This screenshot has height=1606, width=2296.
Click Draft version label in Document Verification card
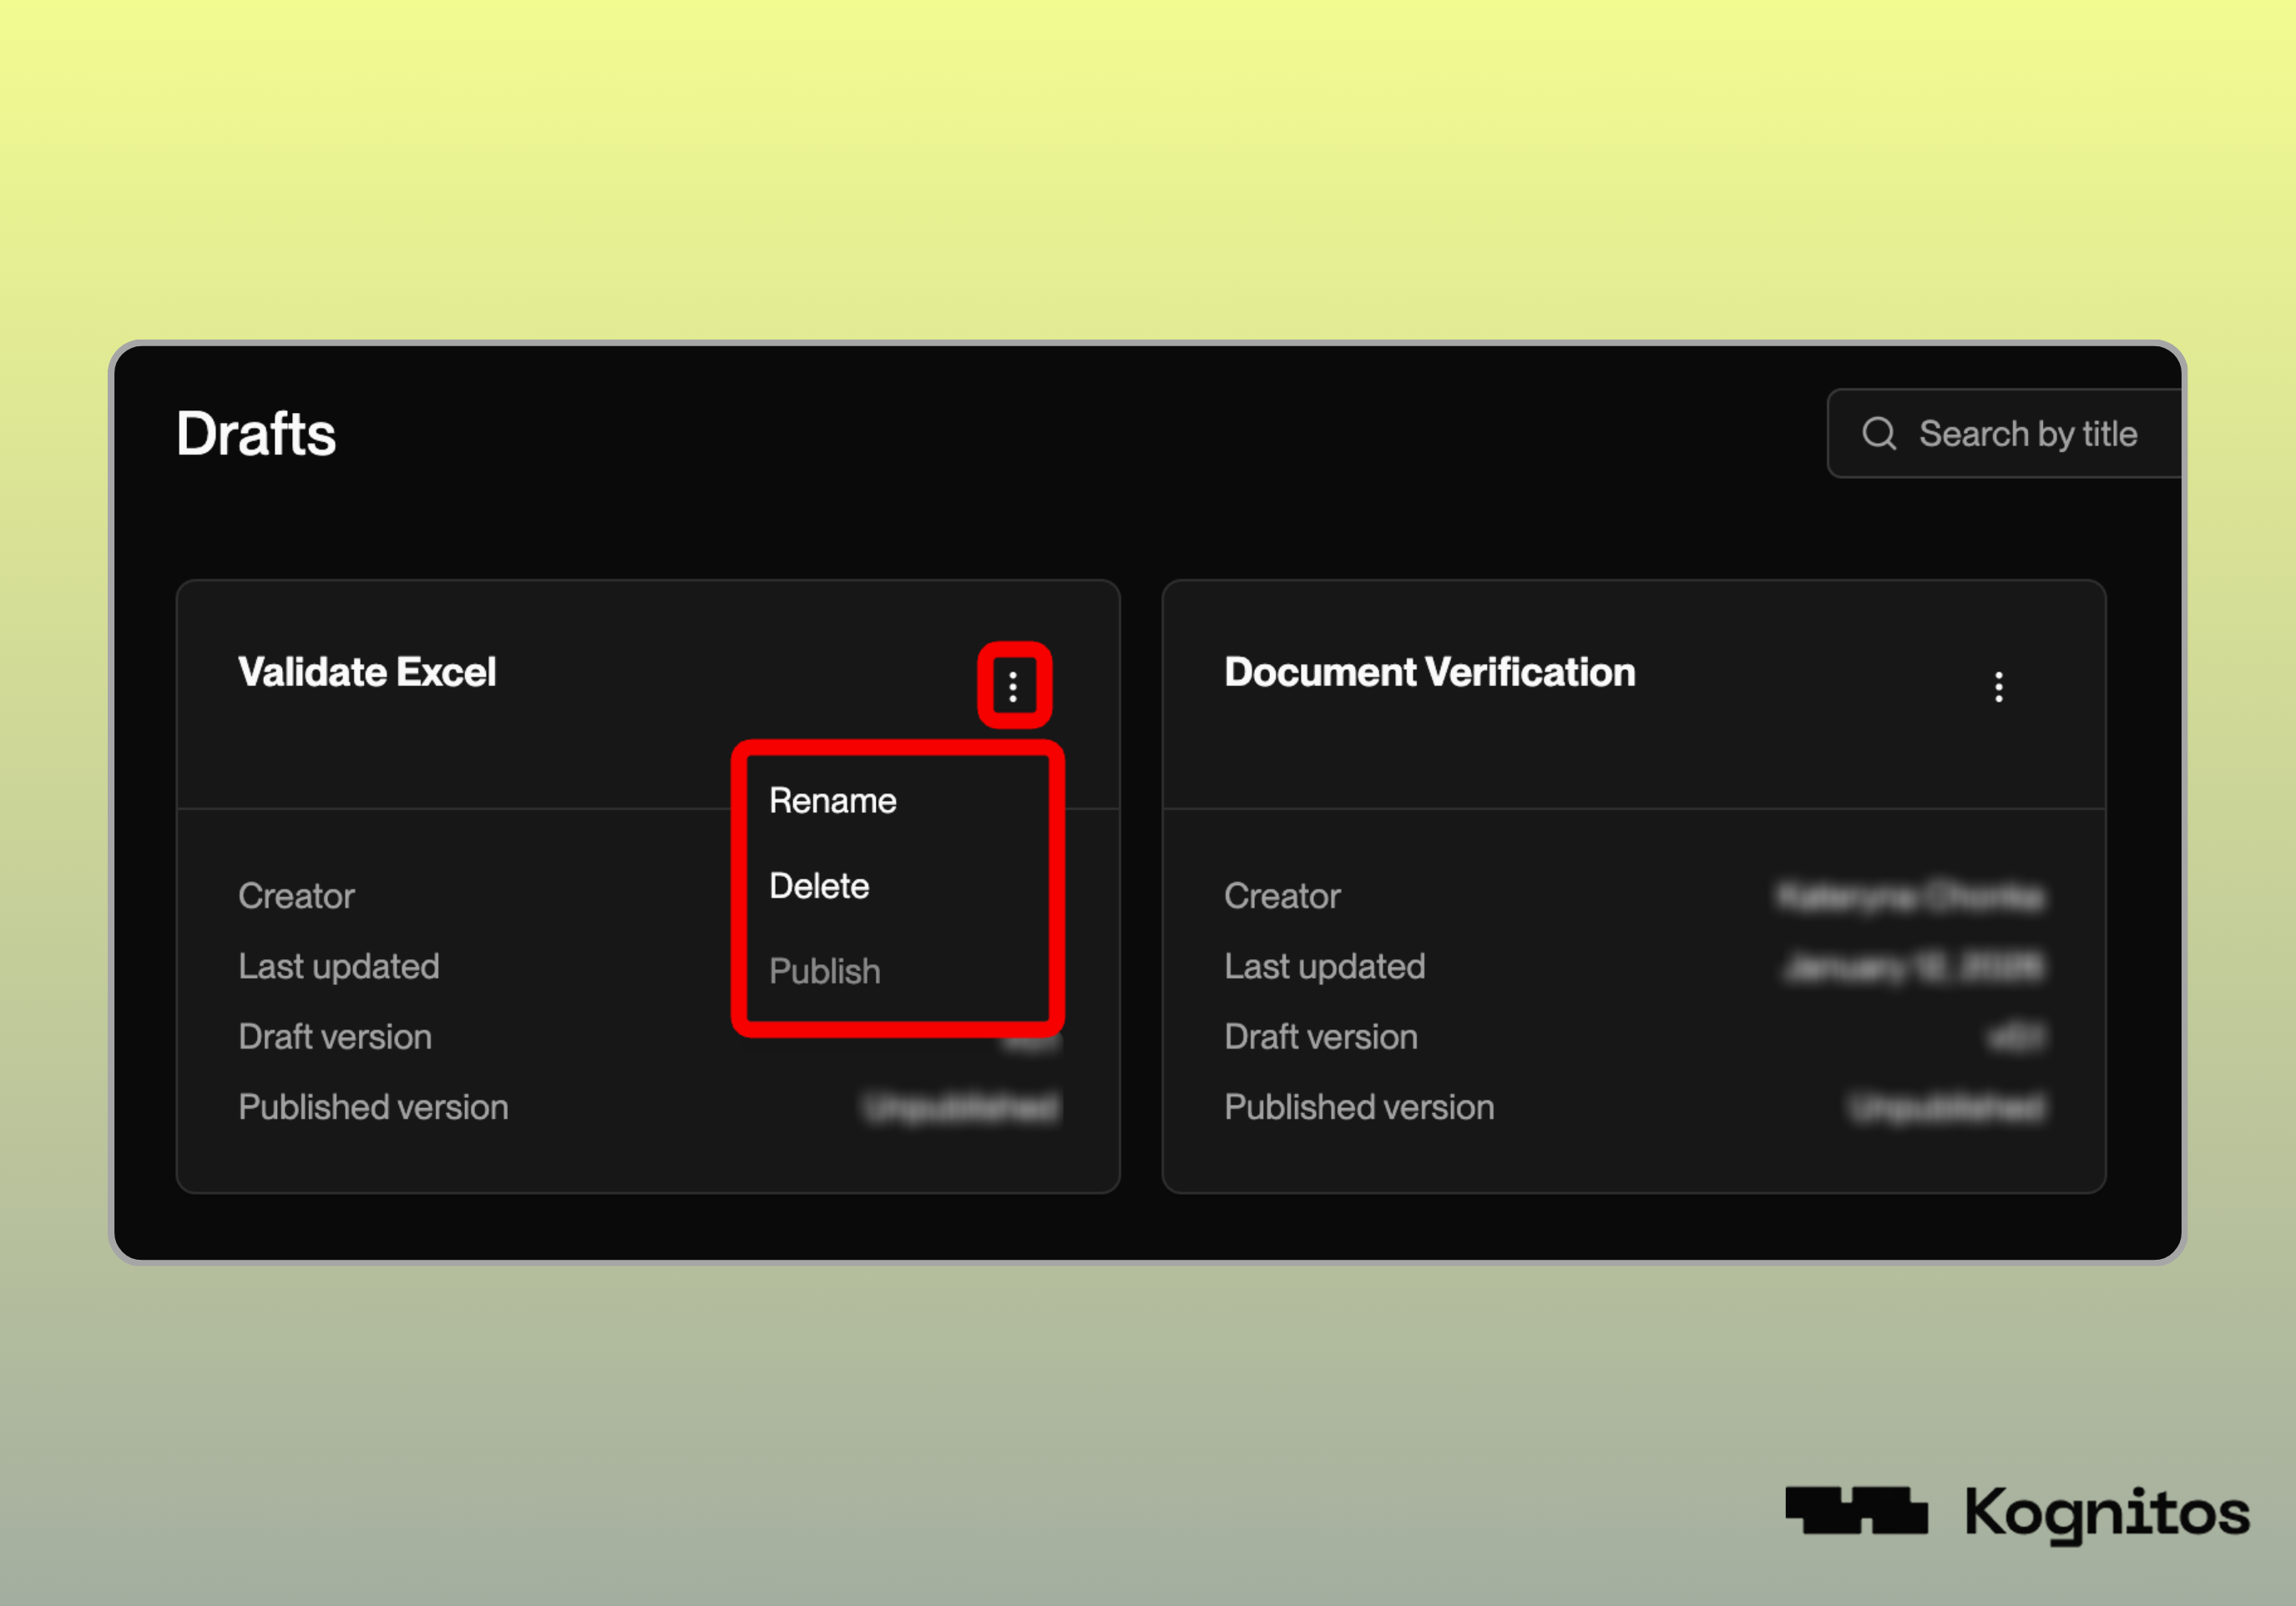coord(1320,1036)
